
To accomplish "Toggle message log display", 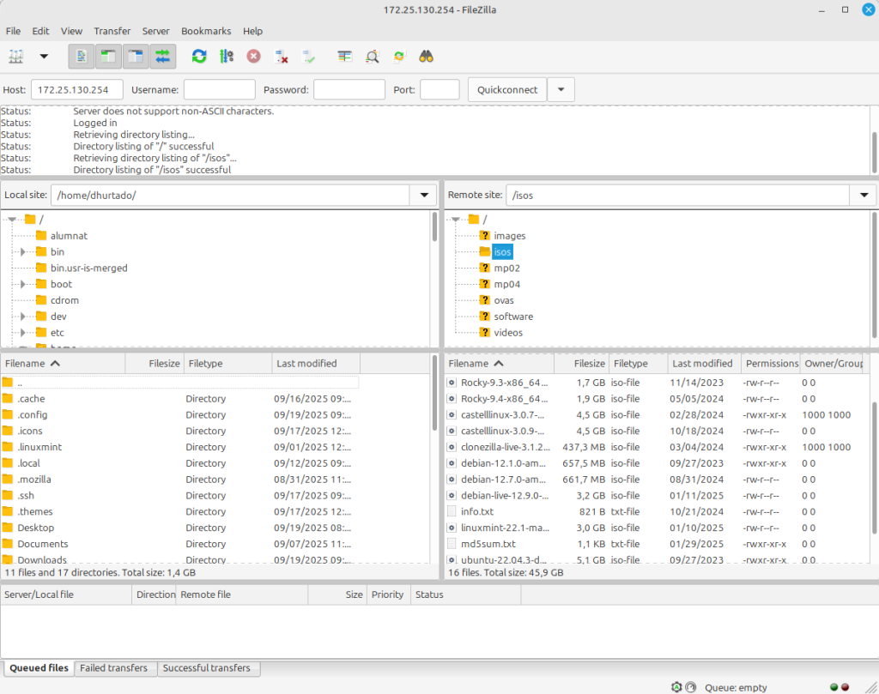I will click(x=81, y=57).
